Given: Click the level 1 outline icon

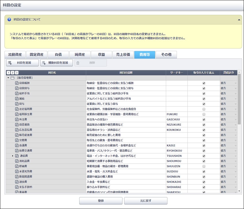Looking at the screenshot, I should tap(9, 73).
